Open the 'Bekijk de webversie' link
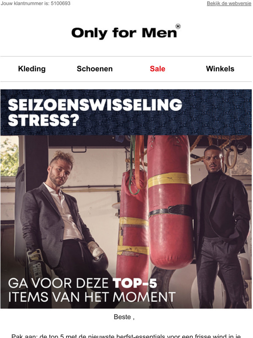The image size is (253, 338). [229, 3]
